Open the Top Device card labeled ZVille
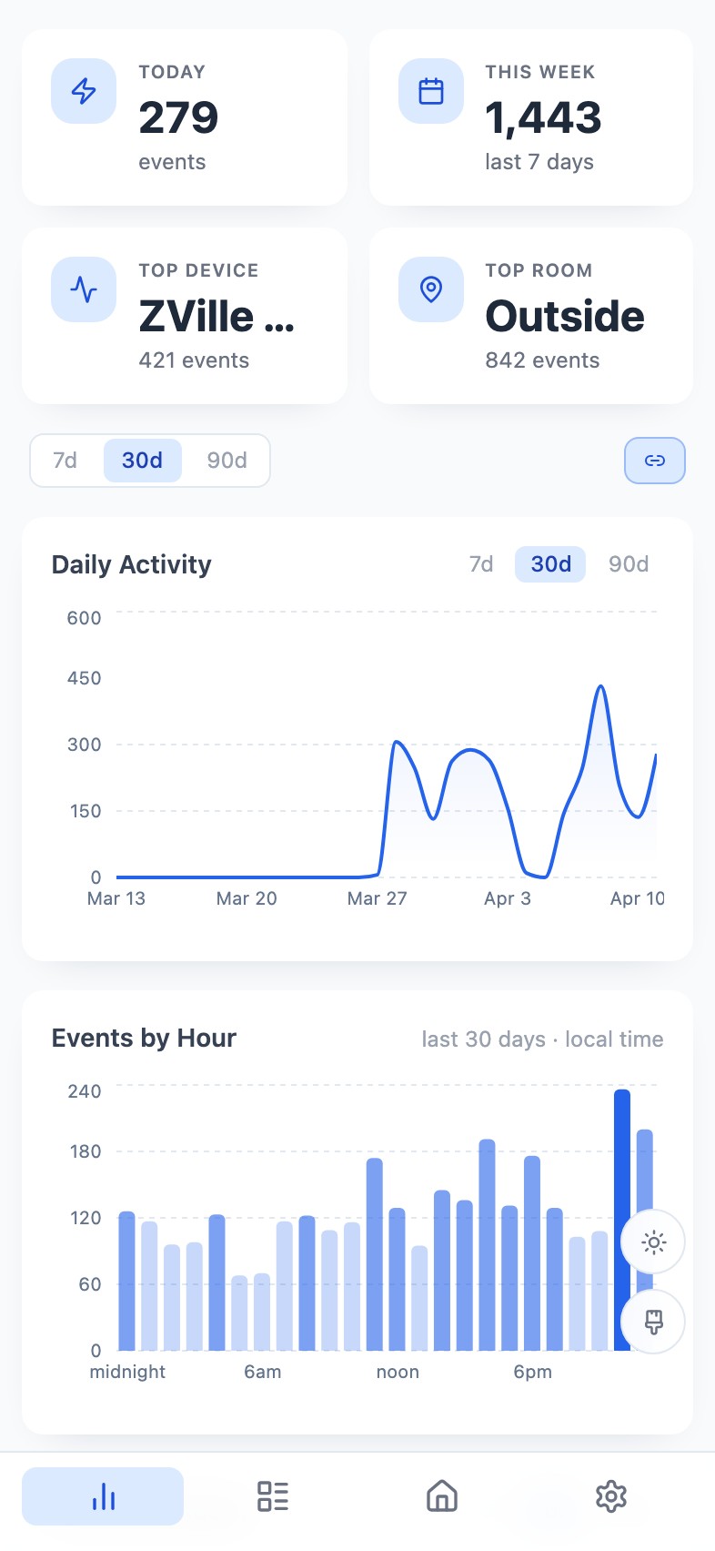 point(185,316)
